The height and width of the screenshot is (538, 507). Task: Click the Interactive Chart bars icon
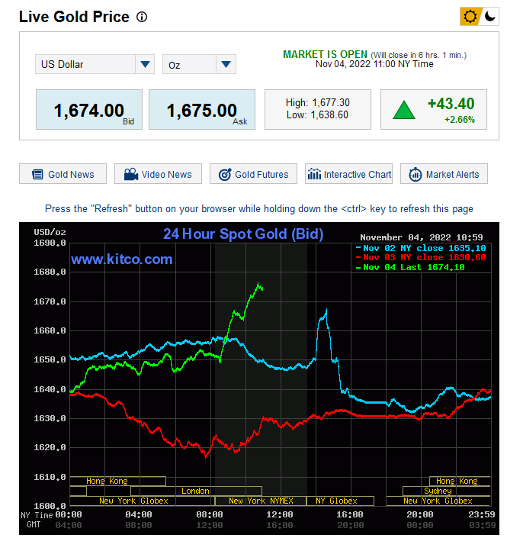point(314,174)
